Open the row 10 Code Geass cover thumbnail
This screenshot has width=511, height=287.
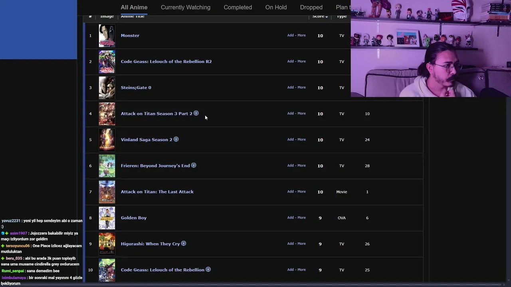click(107, 270)
